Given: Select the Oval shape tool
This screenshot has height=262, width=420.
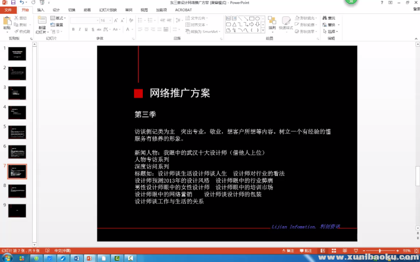Looking at the screenshot, I should click(257, 19).
